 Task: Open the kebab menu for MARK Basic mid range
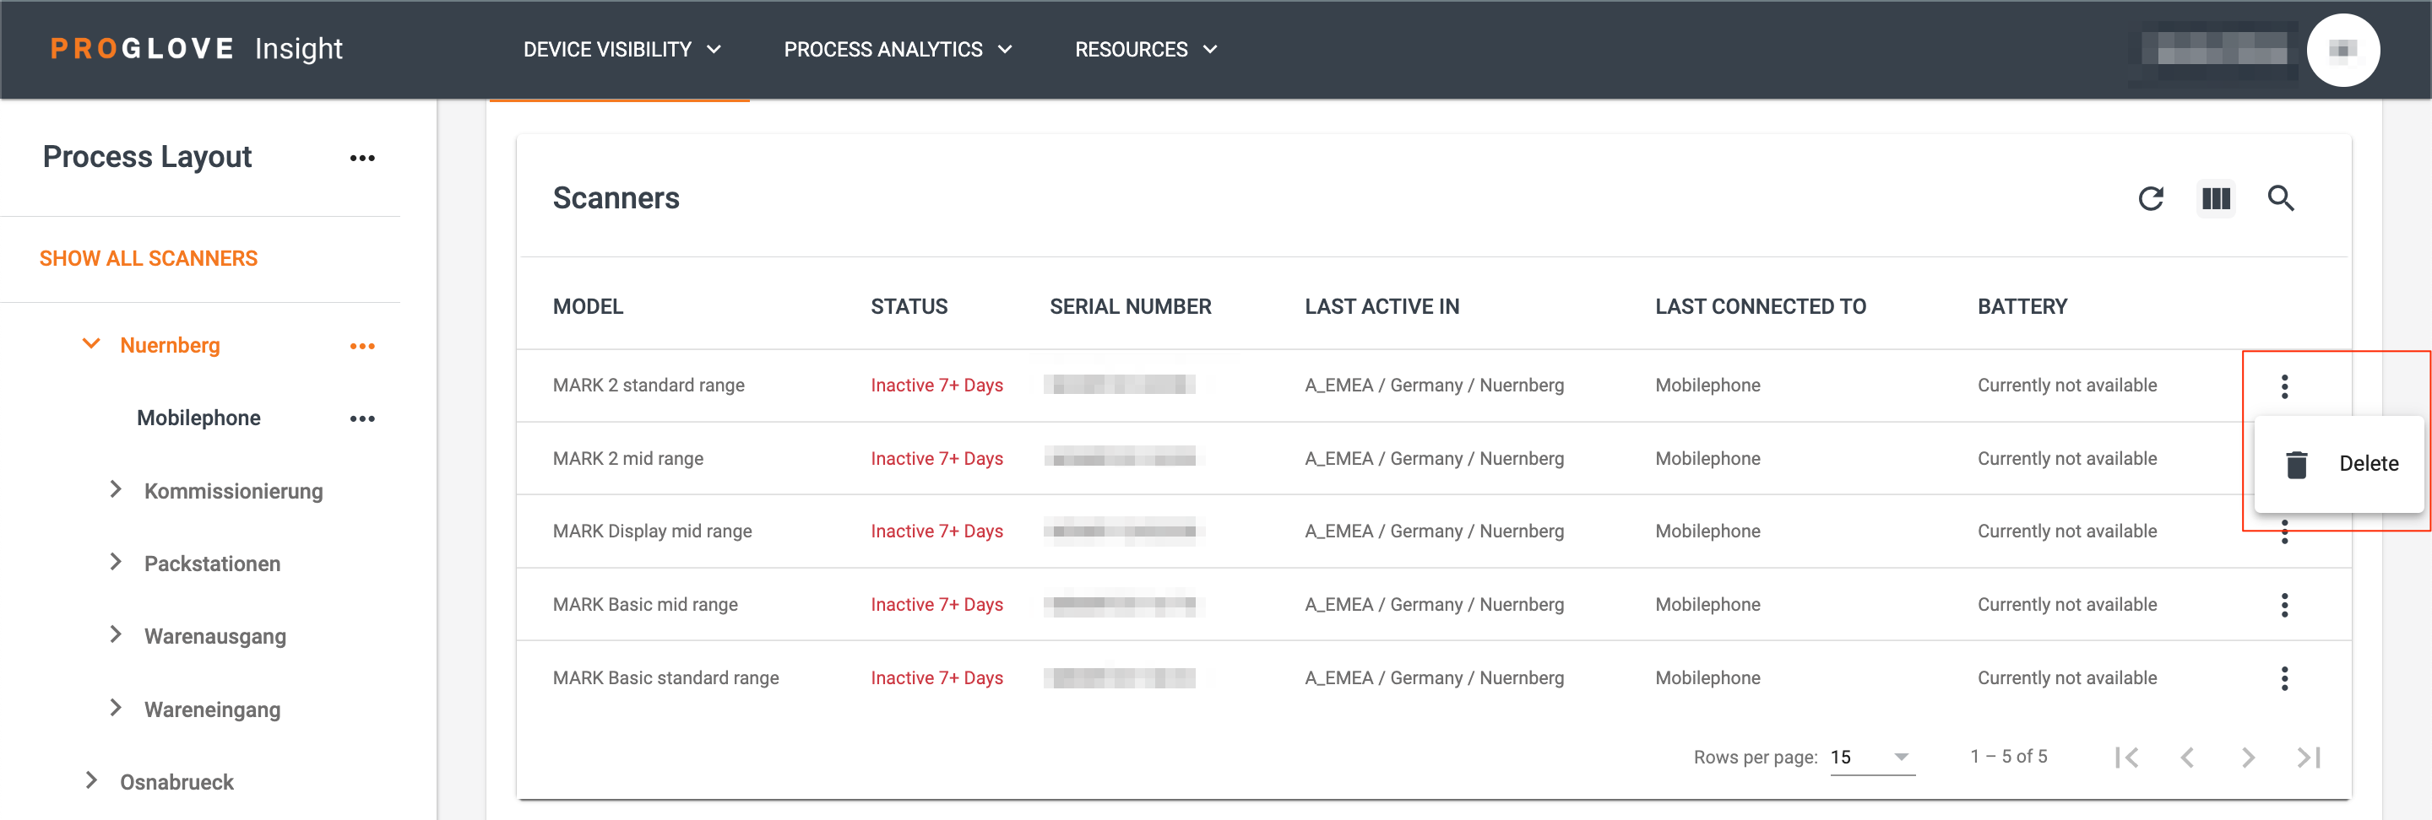(x=2286, y=604)
